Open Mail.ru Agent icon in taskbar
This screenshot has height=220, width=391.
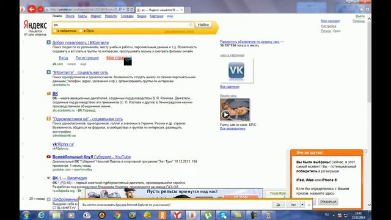tap(132, 215)
